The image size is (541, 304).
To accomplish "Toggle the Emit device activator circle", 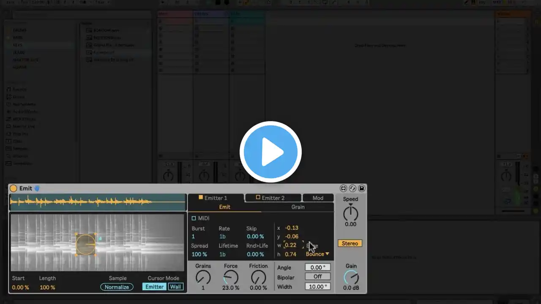I will click(x=14, y=188).
